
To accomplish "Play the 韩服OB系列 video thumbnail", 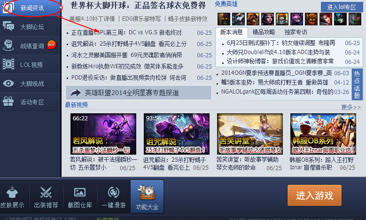I will point(323,134).
